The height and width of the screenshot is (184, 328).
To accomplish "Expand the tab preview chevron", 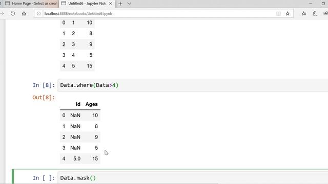I will [129, 4].
